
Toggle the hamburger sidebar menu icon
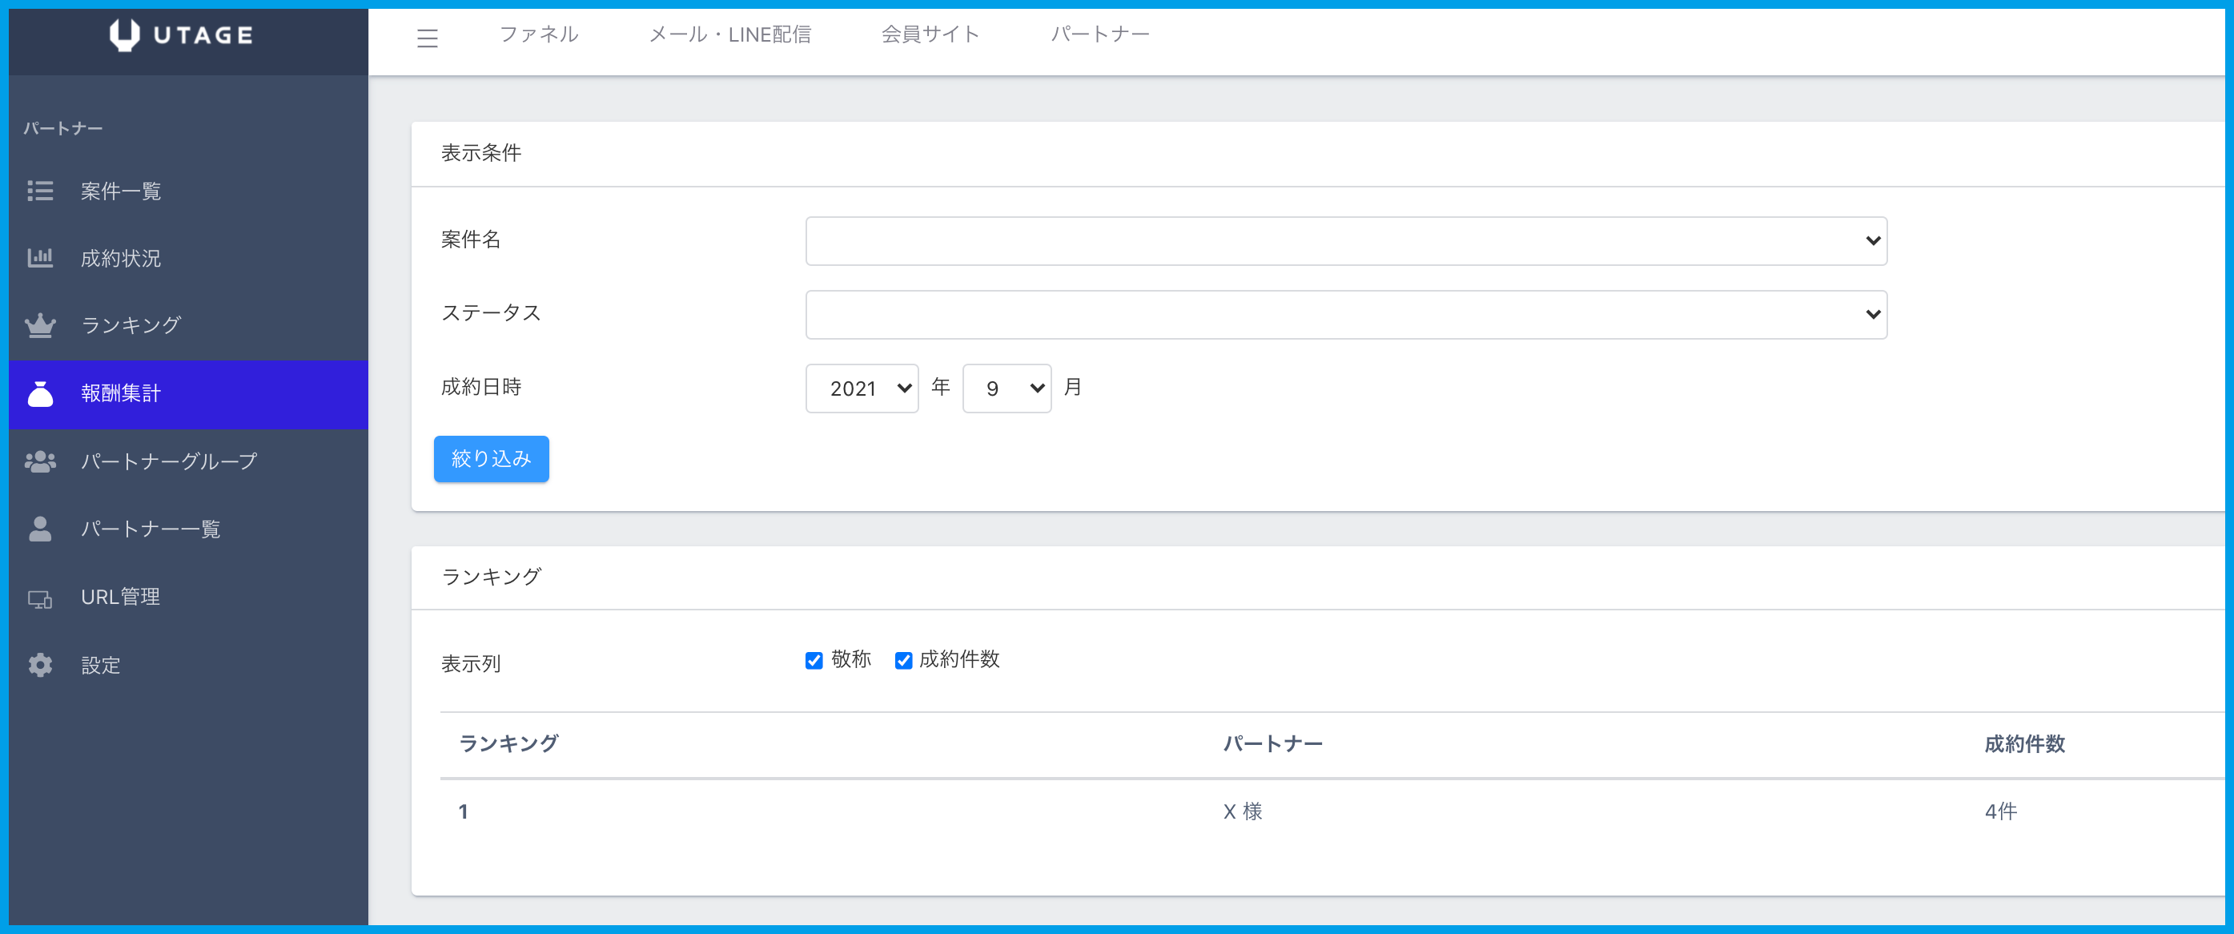click(427, 38)
